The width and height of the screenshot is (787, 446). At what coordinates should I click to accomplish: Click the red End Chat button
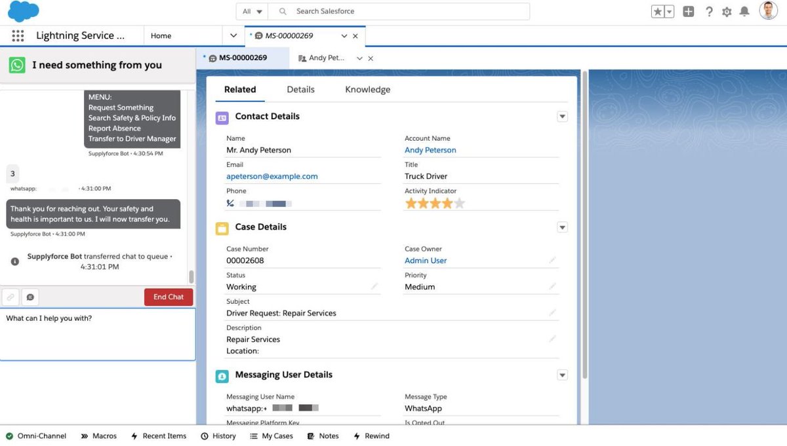tap(169, 297)
